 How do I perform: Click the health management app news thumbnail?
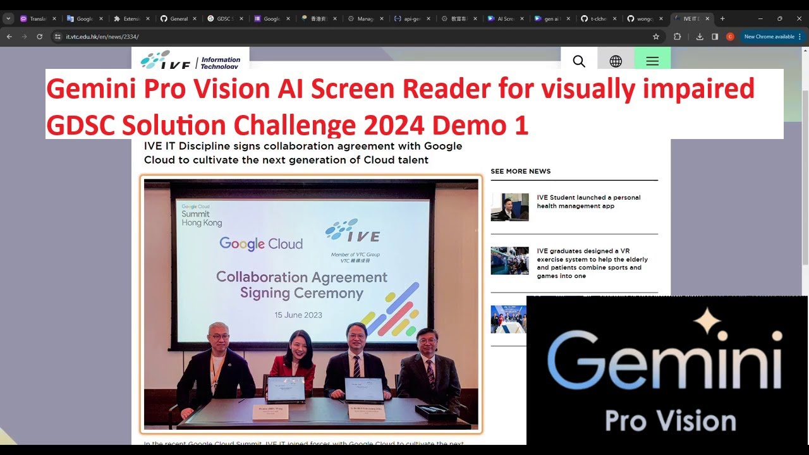pos(509,207)
